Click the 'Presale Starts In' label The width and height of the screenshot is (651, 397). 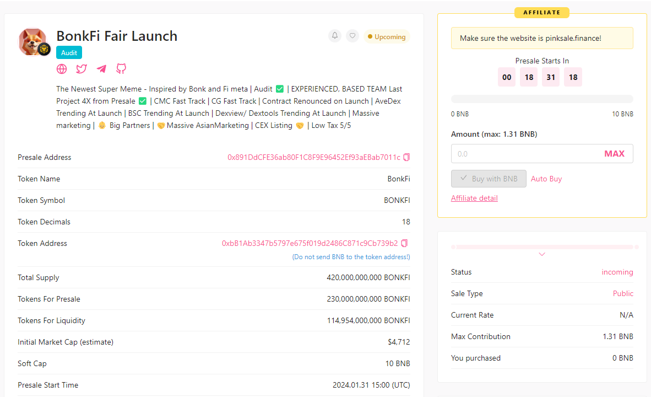542,61
